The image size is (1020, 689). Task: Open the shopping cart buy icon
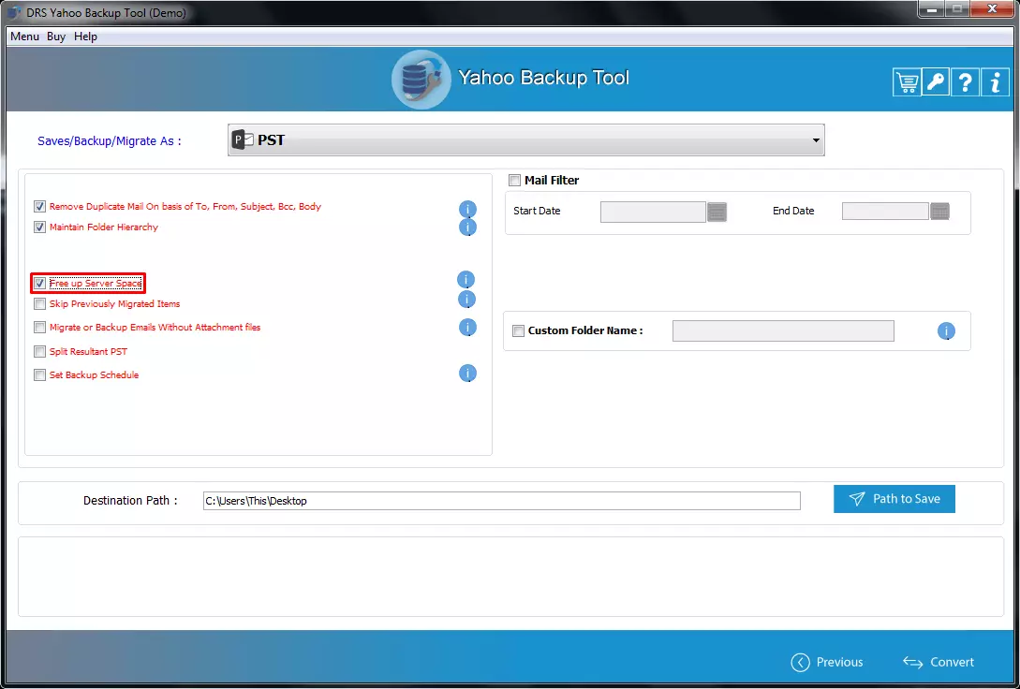pos(907,82)
